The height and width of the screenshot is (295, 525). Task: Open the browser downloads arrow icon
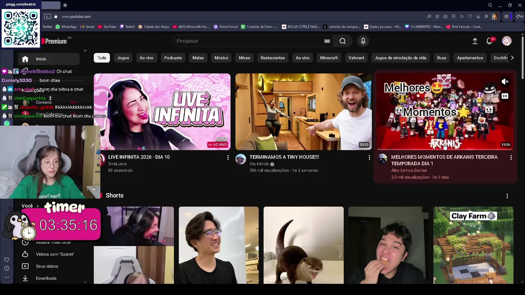click(x=478, y=16)
